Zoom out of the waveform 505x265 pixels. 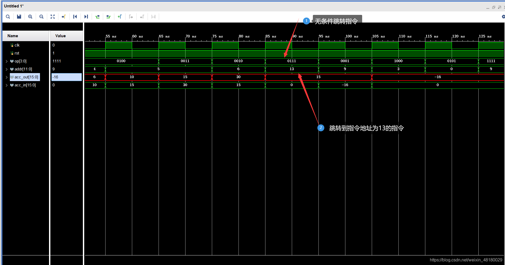(41, 17)
